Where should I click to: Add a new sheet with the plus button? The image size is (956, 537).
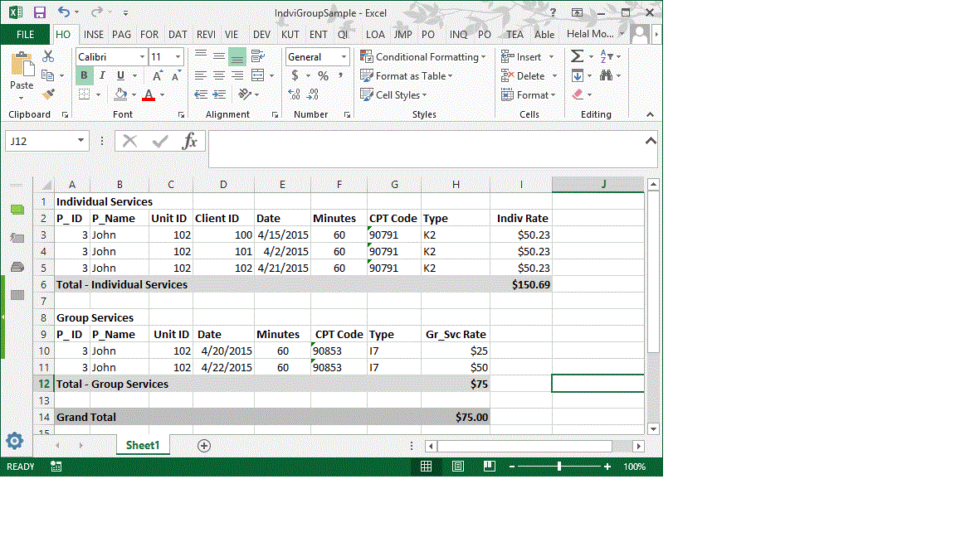point(203,445)
